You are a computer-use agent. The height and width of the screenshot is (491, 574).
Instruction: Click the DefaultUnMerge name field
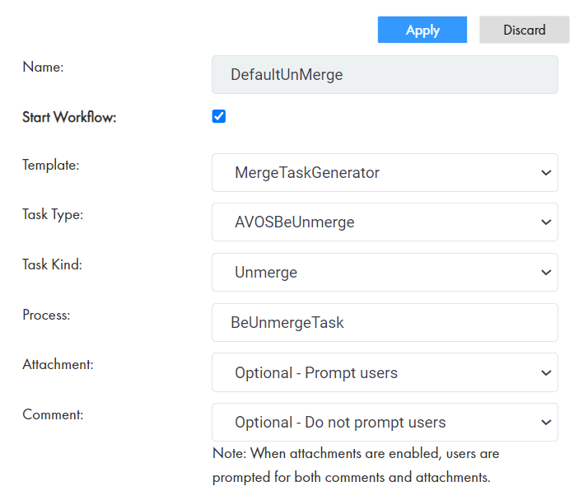pos(385,74)
